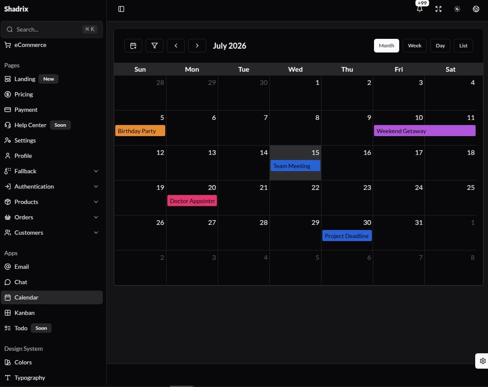Enter fullscreen mode with the expand icon
This screenshot has width=488, height=387.
point(438,9)
